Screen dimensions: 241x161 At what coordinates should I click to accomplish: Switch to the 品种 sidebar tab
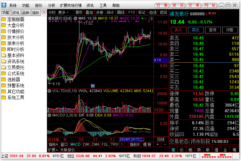tap(26, 13)
